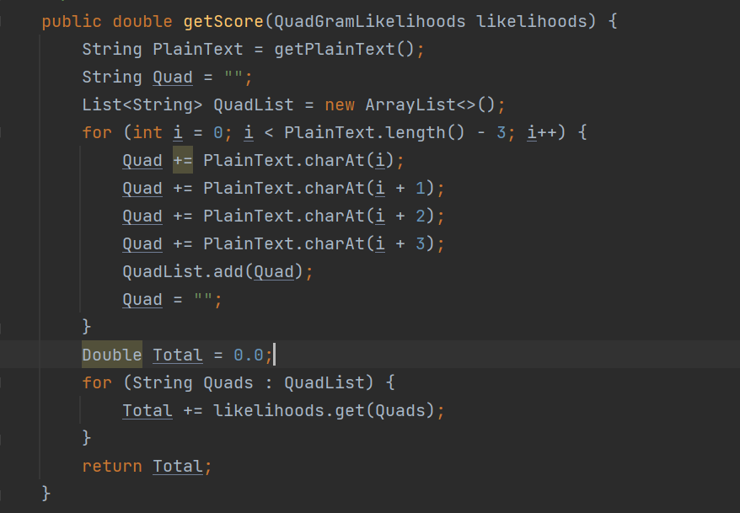Click the method's final closing brace
This screenshot has height=513, width=740.
(46, 494)
